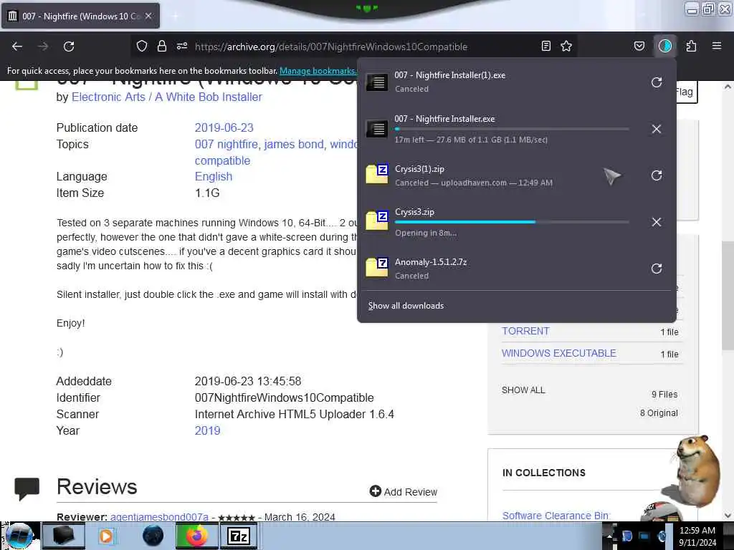Click the Nightfire Installer.exe download progress bar
Screen dimensions: 734x550
(512, 129)
